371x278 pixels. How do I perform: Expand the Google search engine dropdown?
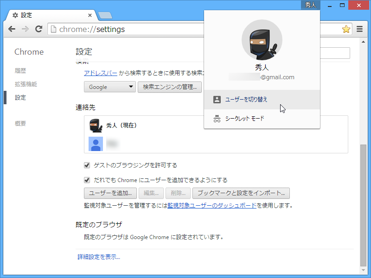coord(110,87)
